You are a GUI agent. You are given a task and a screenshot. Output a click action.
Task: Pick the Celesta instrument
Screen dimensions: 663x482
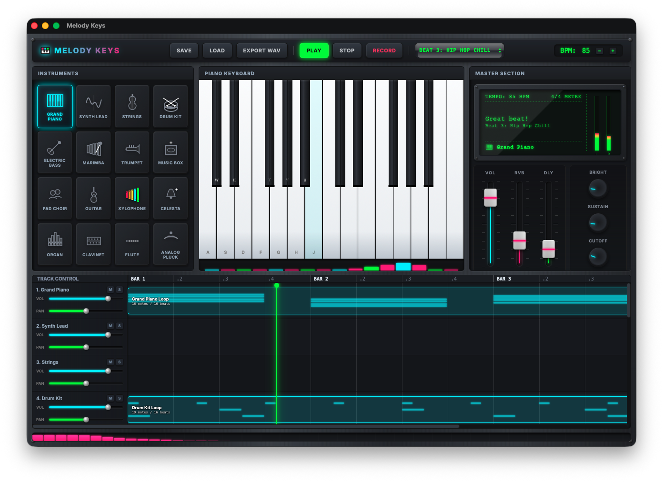pyautogui.click(x=171, y=198)
